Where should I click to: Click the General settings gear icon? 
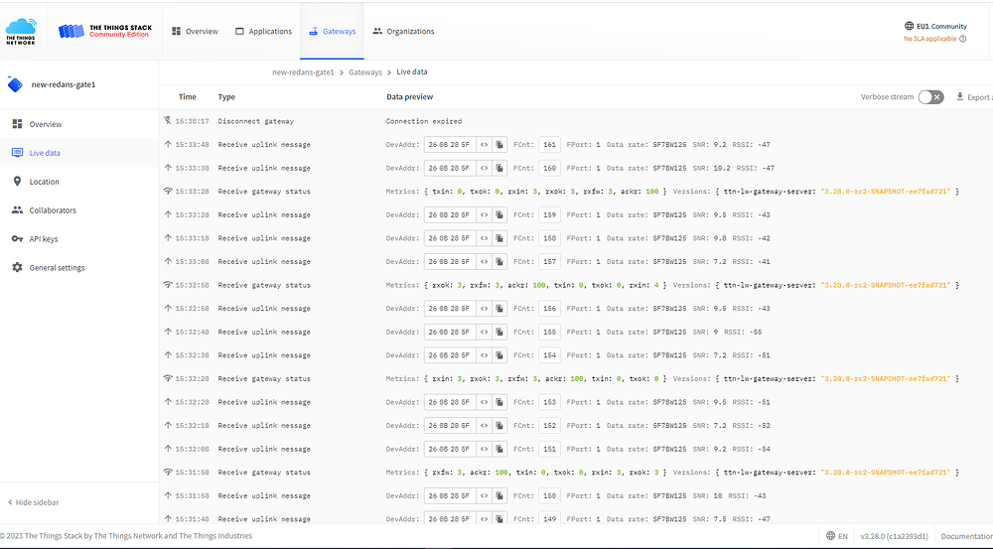pyautogui.click(x=17, y=267)
